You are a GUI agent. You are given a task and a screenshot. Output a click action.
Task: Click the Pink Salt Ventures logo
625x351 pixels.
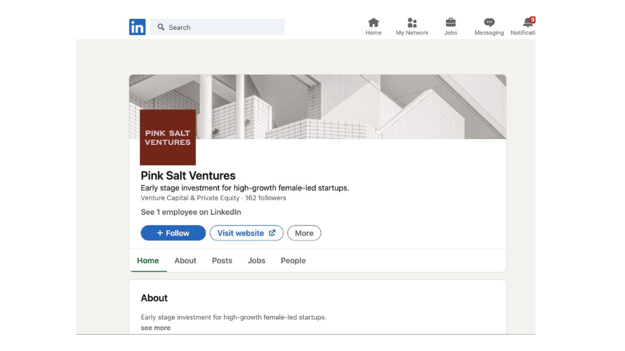[168, 137]
